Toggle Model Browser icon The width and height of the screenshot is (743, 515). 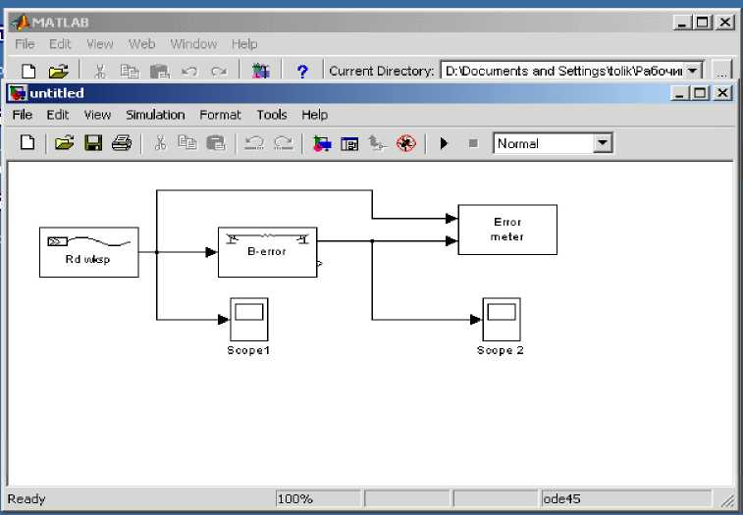(349, 143)
